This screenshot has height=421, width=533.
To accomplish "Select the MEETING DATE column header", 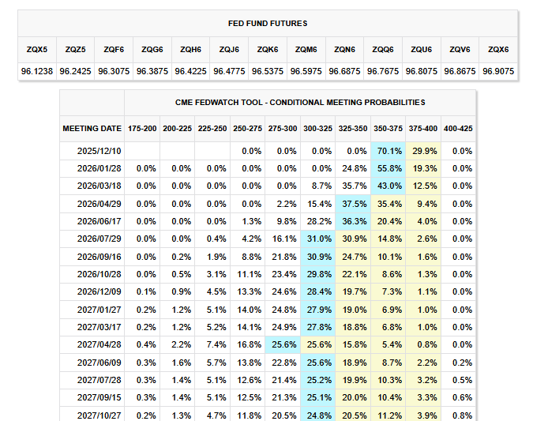I will 92,128.
